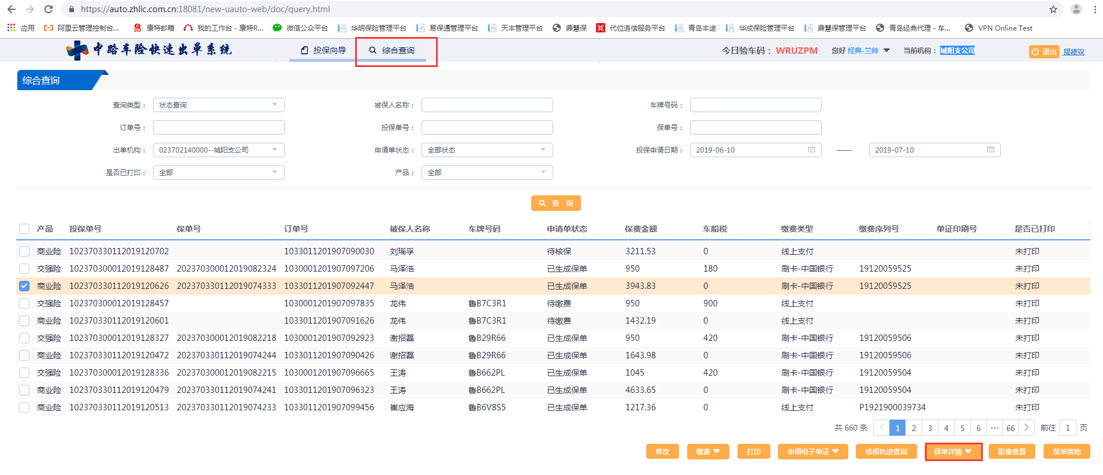The image size is (1103, 475).
Task: Open the browser profile avatar icon
Action: (1076, 9)
